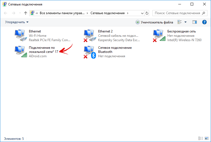The height and width of the screenshot is (142, 211).
Task: Switch to details view in status bar
Action: 201,138
